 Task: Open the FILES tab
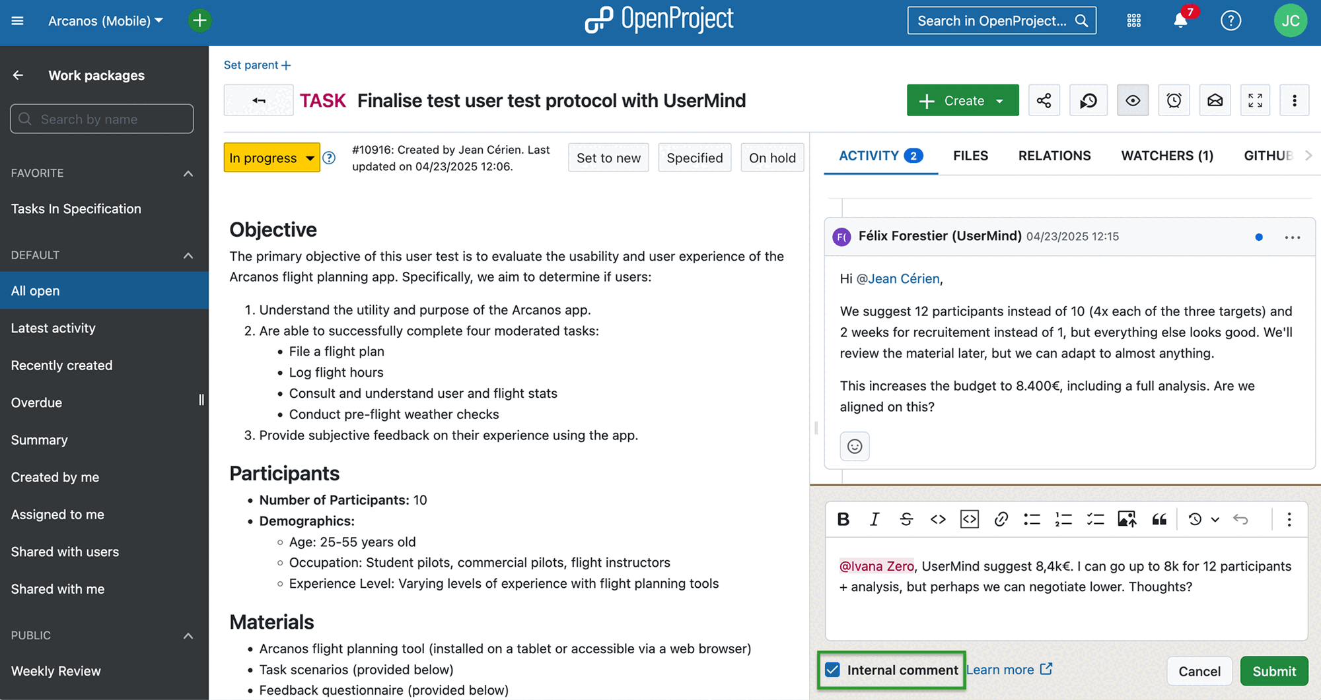(x=970, y=156)
